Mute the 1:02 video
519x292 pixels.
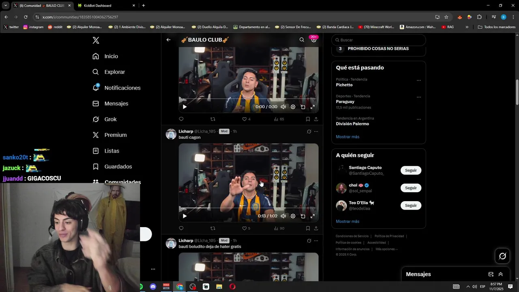click(x=283, y=216)
